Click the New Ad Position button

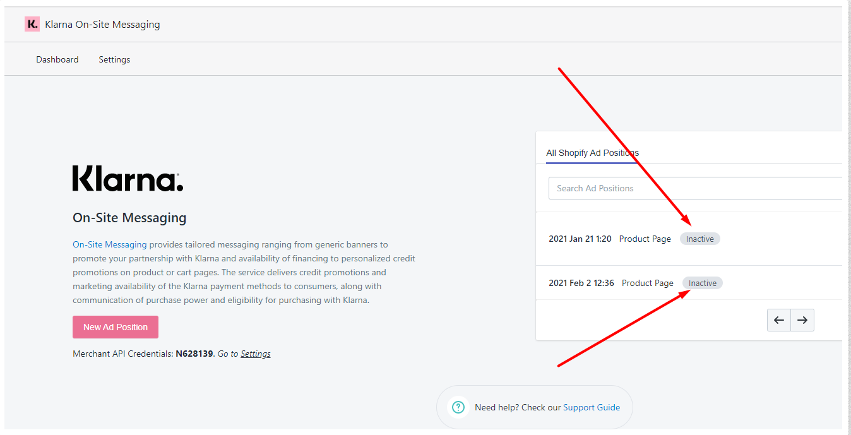[x=116, y=327]
